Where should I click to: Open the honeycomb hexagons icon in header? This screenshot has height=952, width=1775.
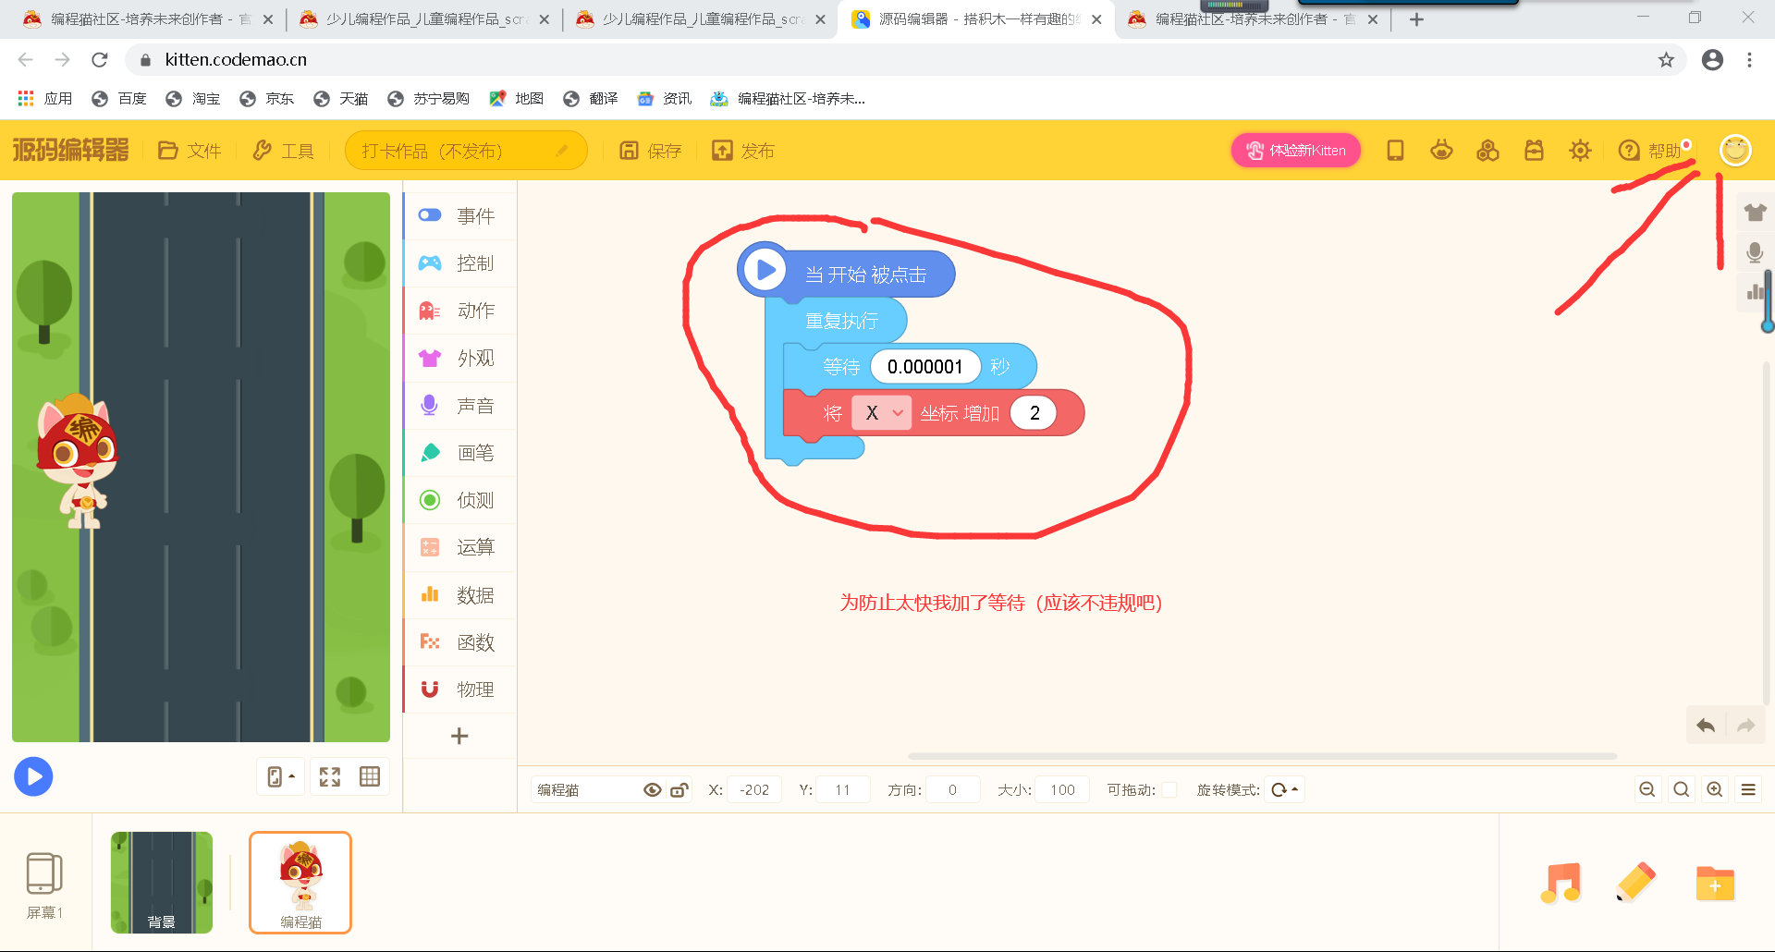pos(1487,150)
